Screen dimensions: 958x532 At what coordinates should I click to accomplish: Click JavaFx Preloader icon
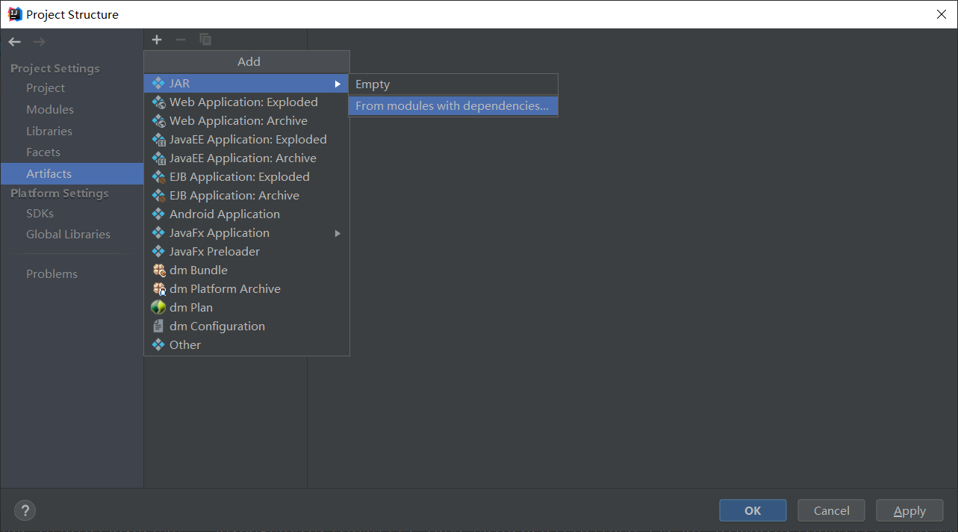point(158,252)
